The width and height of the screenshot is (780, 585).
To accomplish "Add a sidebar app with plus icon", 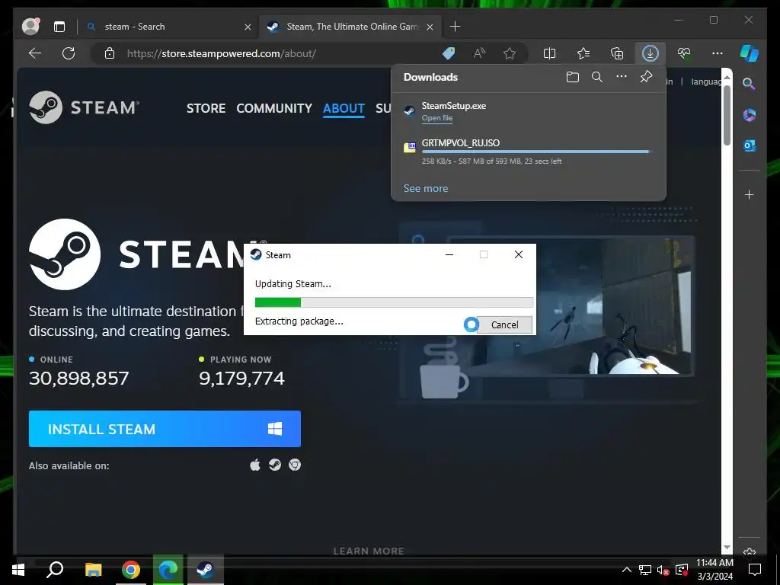I will tap(750, 194).
